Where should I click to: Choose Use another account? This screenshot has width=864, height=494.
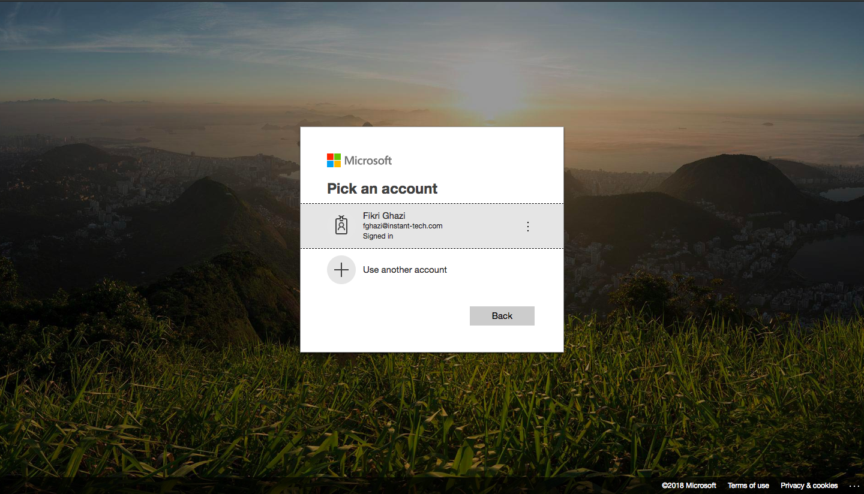click(x=405, y=270)
